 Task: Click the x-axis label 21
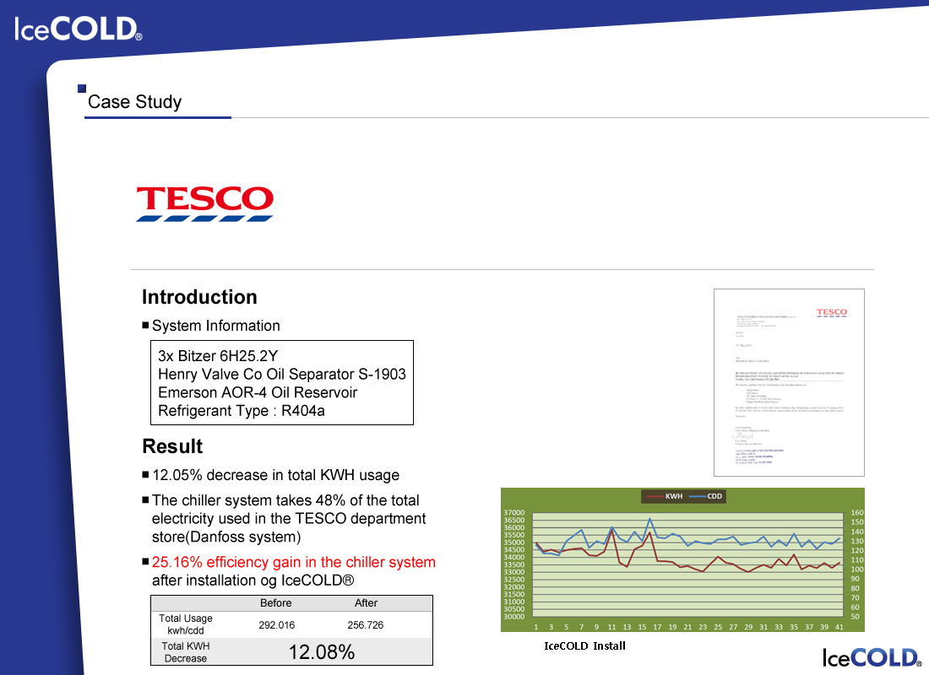click(x=687, y=626)
